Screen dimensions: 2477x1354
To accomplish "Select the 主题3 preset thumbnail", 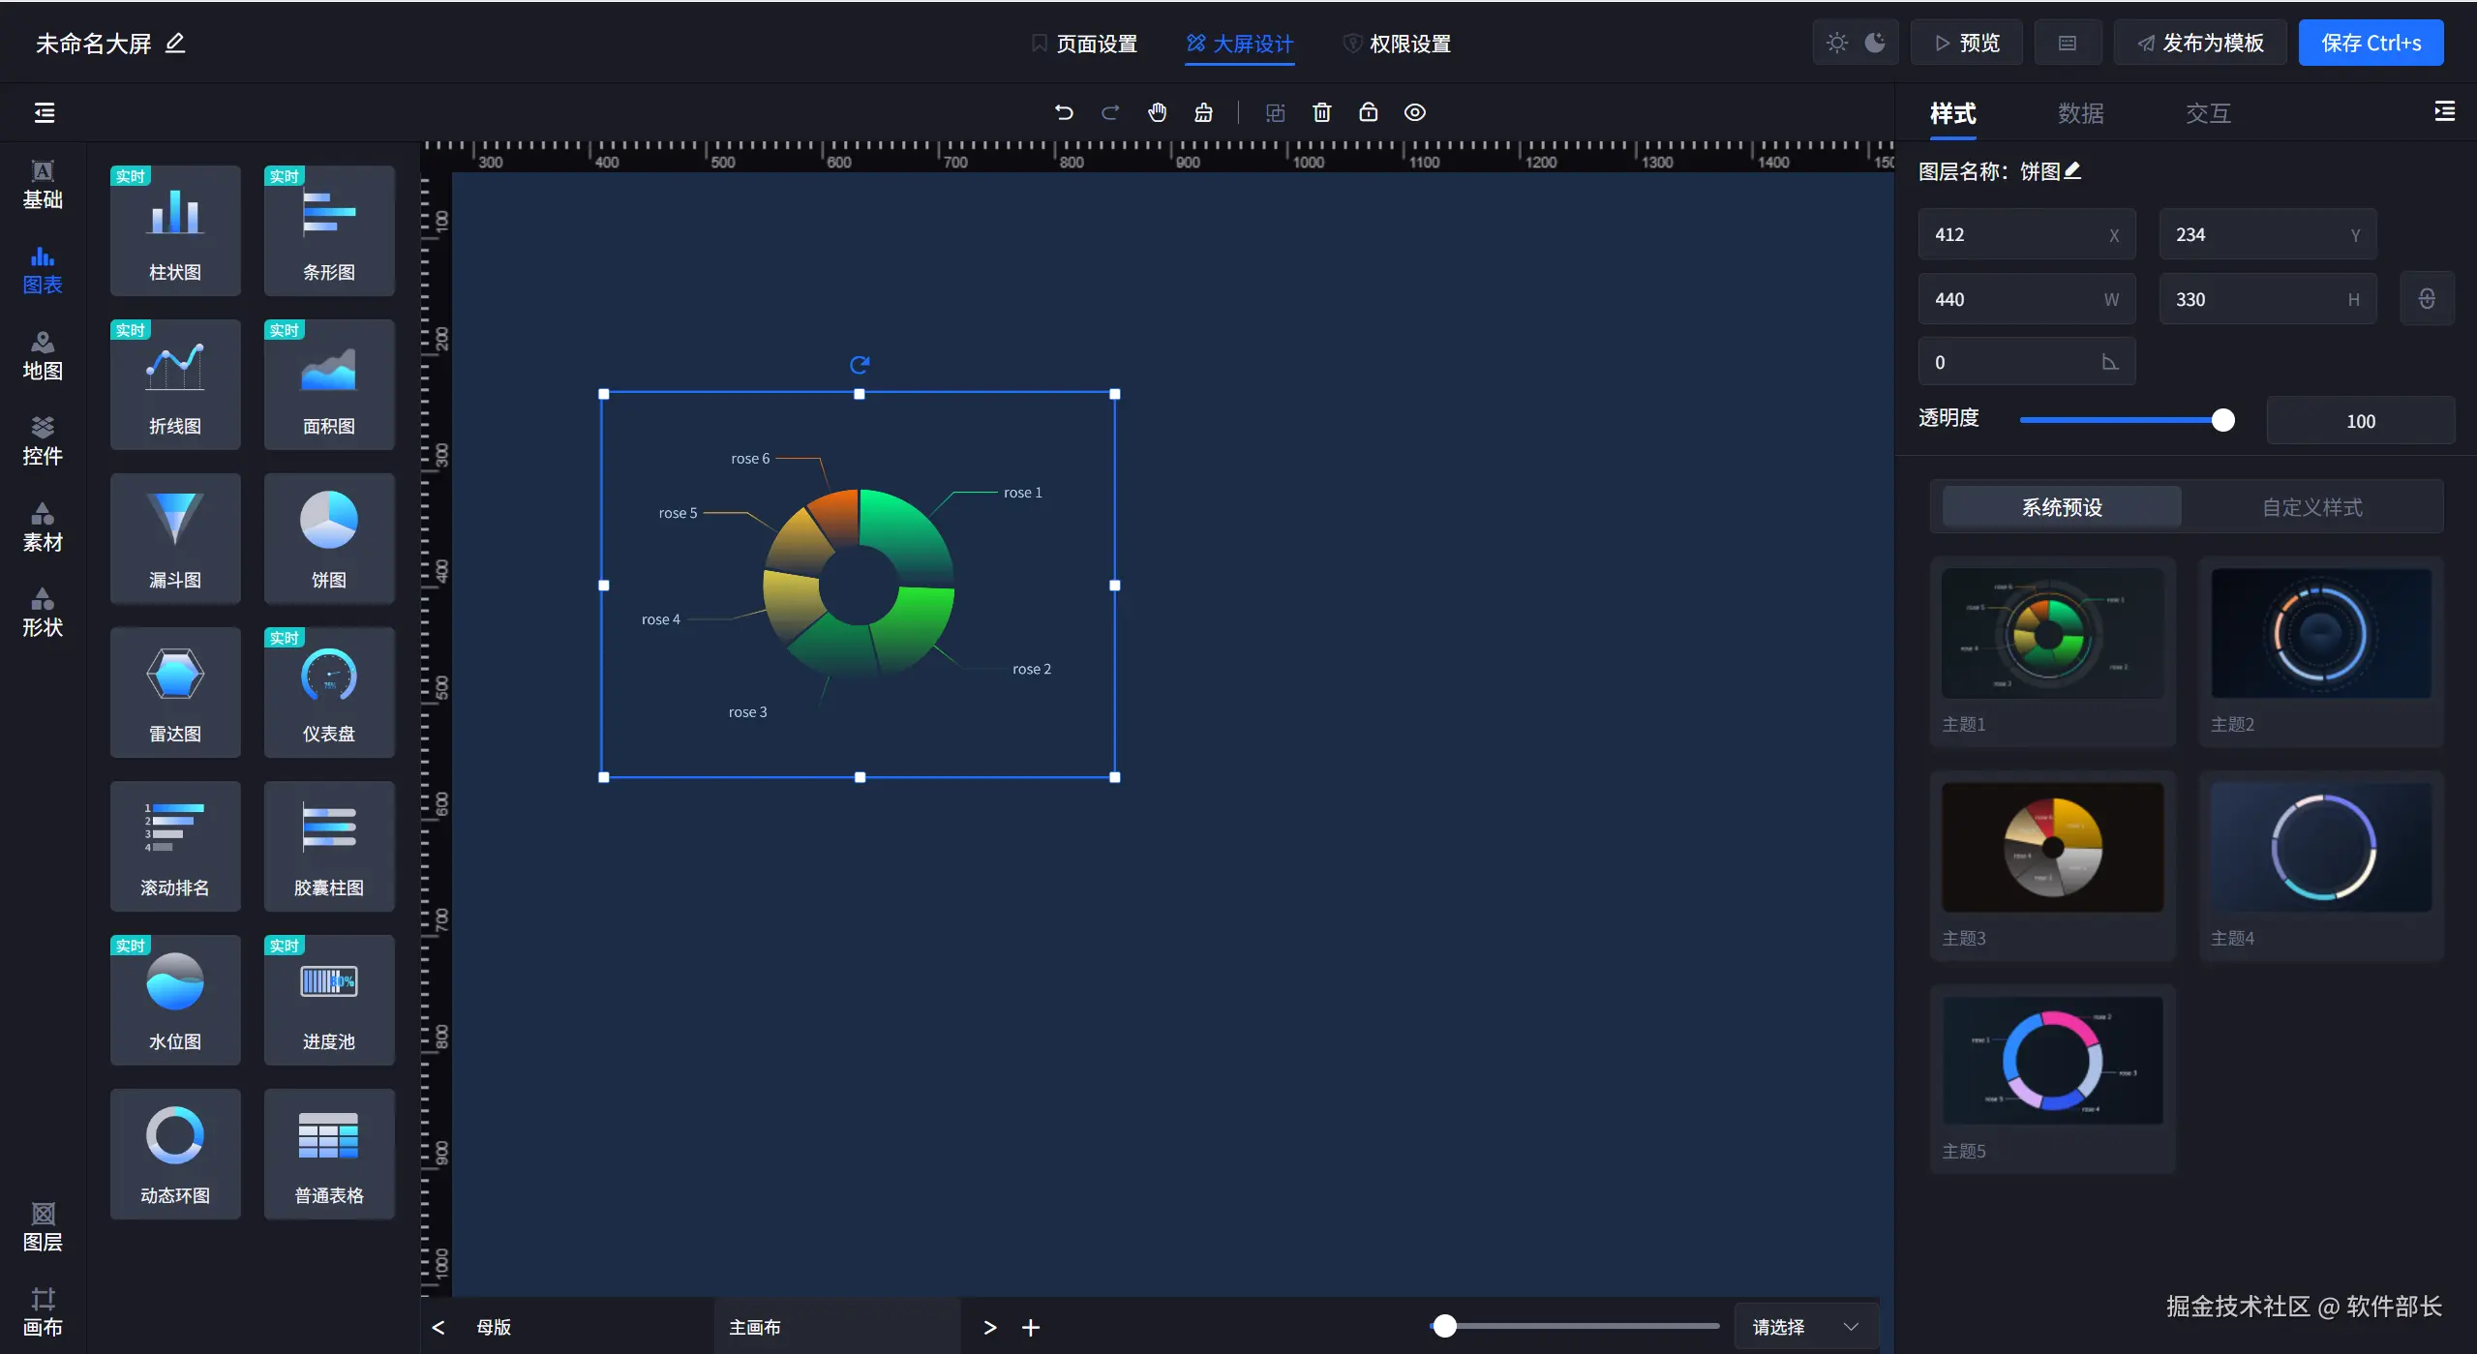I will [x=2051, y=847].
